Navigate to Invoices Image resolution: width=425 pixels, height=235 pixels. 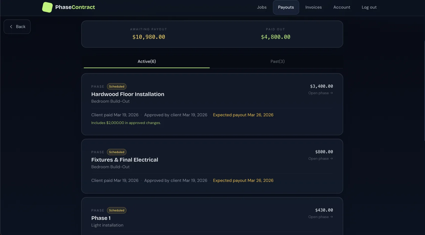tap(313, 7)
